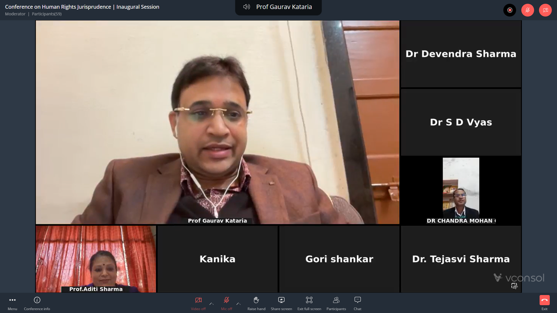Viewport: 557px width, 313px height.
Task: Open the Menu options
Action: pos(12,303)
